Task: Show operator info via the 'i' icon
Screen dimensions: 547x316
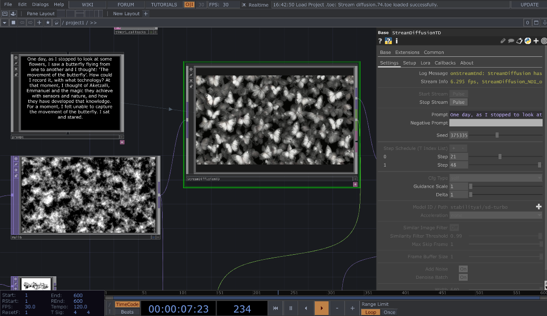Action: point(397,41)
